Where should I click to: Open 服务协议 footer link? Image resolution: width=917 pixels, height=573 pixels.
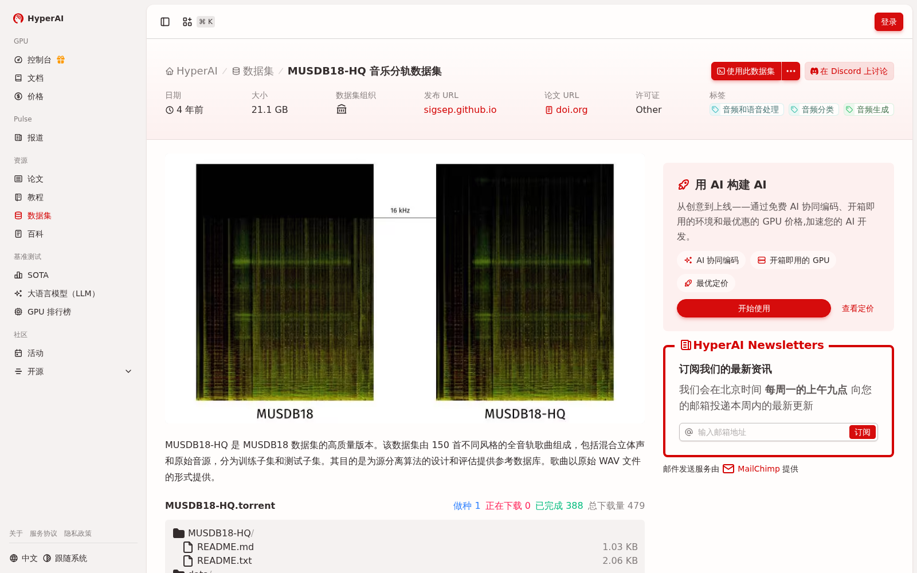(x=44, y=533)
